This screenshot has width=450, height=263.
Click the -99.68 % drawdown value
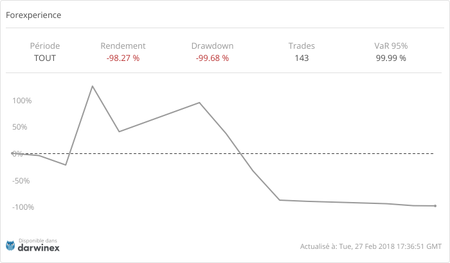point(212,58)
